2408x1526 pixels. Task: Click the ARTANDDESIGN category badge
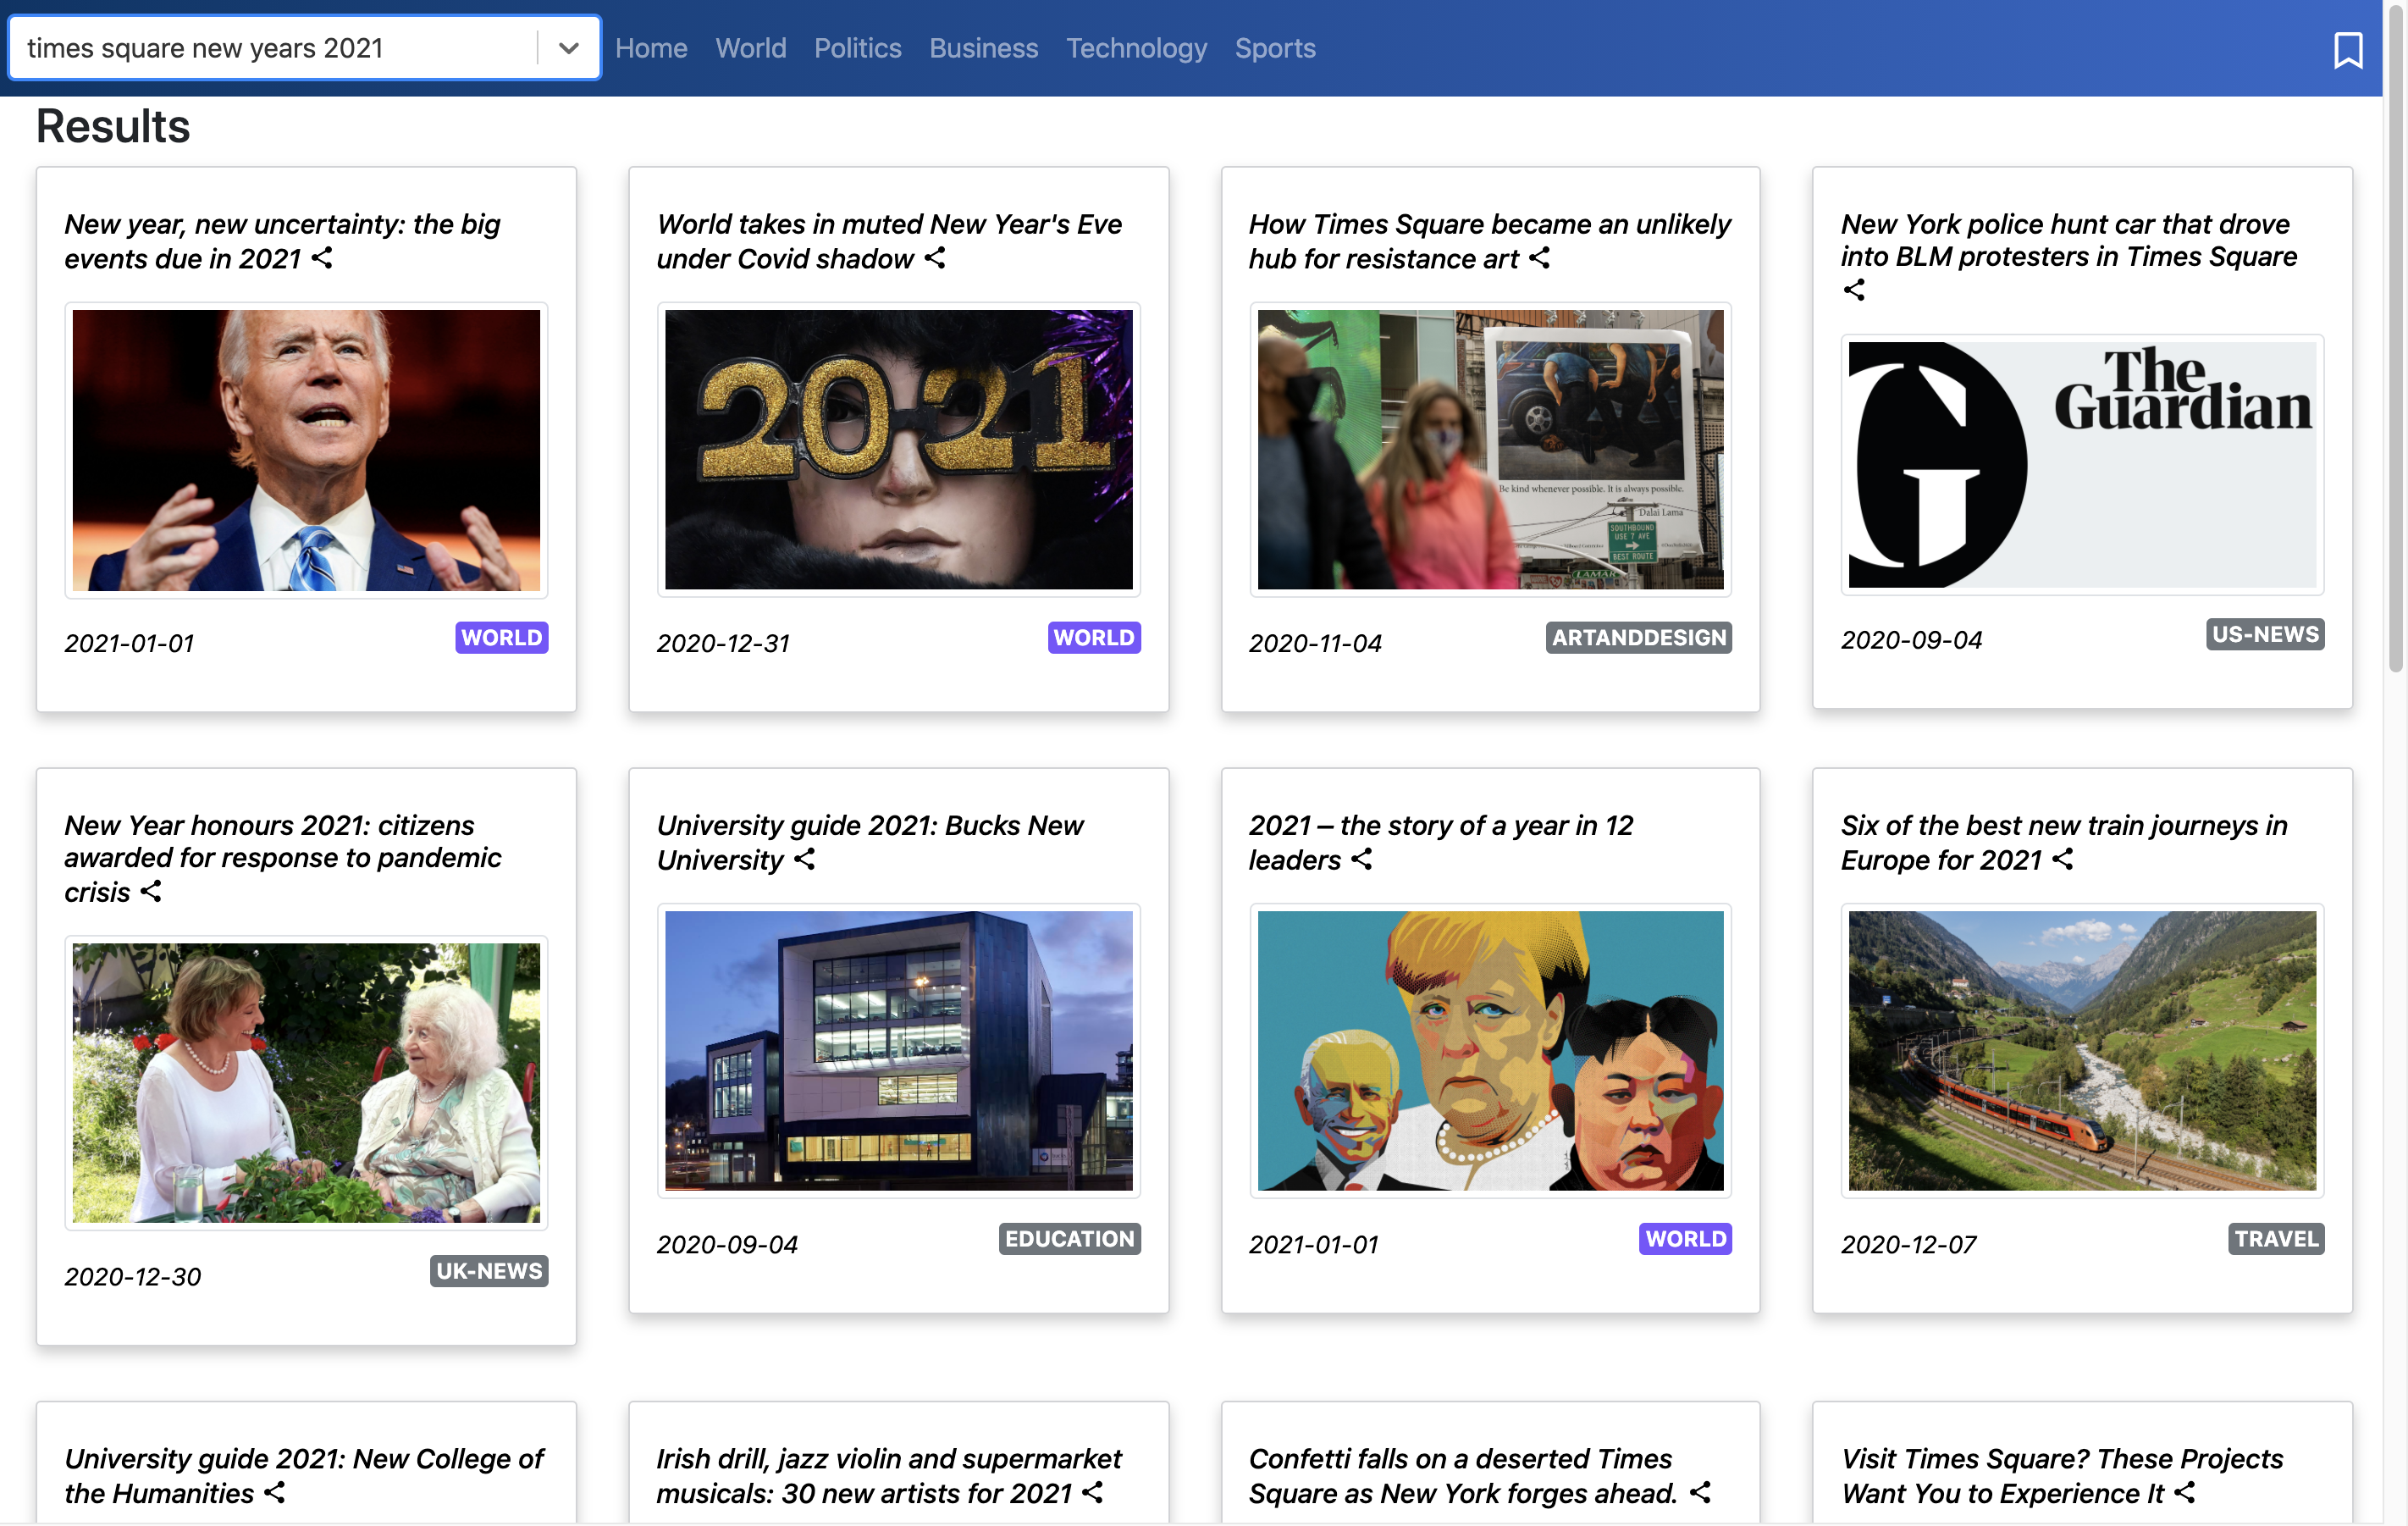coord(1639,638)
